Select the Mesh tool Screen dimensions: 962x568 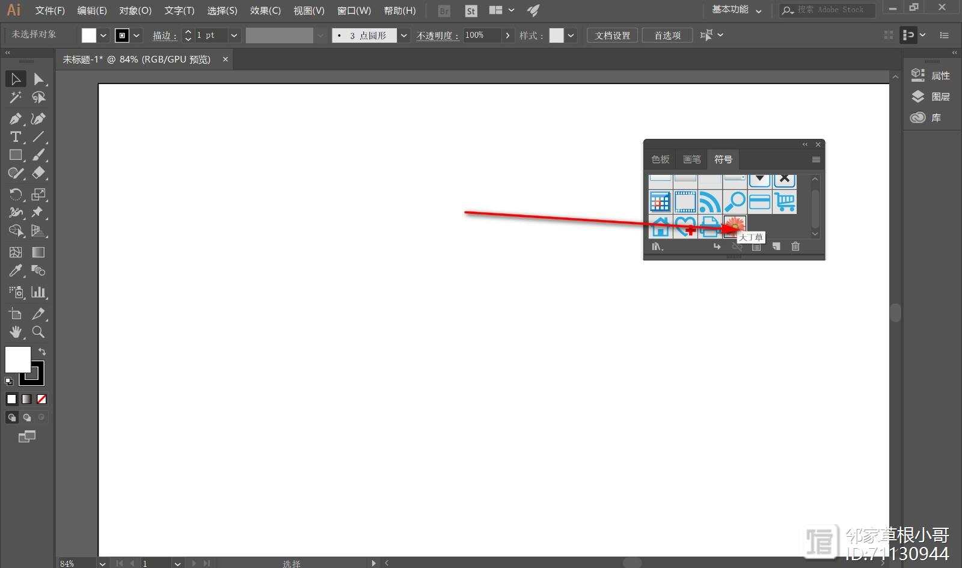click(16, 252)
